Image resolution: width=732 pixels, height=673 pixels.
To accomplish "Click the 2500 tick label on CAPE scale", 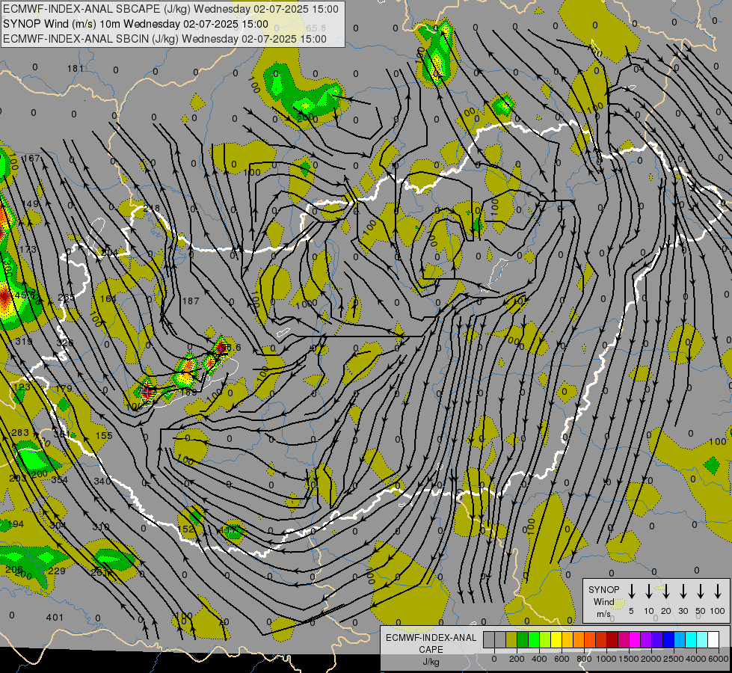I will coord(674,659).
